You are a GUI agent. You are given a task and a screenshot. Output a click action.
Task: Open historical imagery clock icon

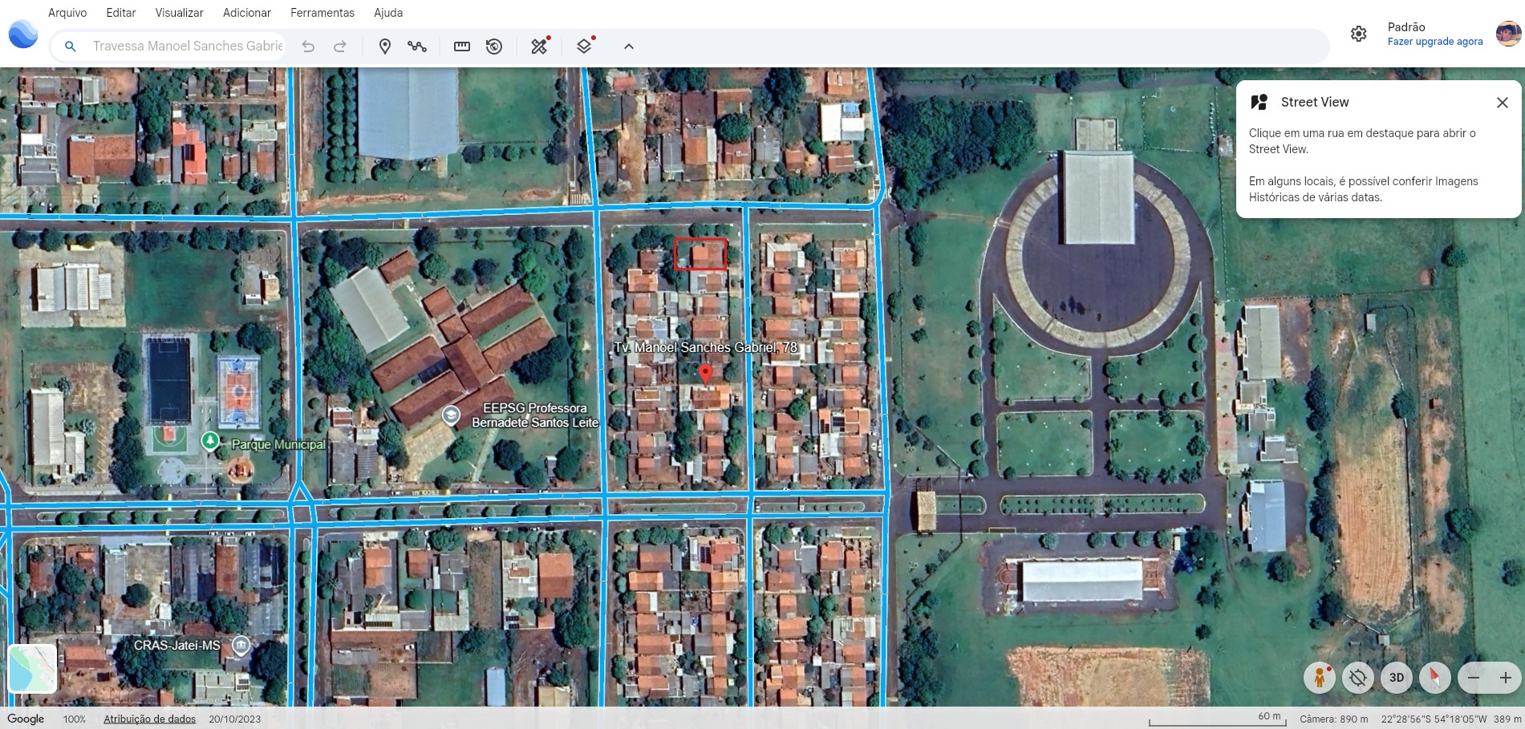[494, 47]
